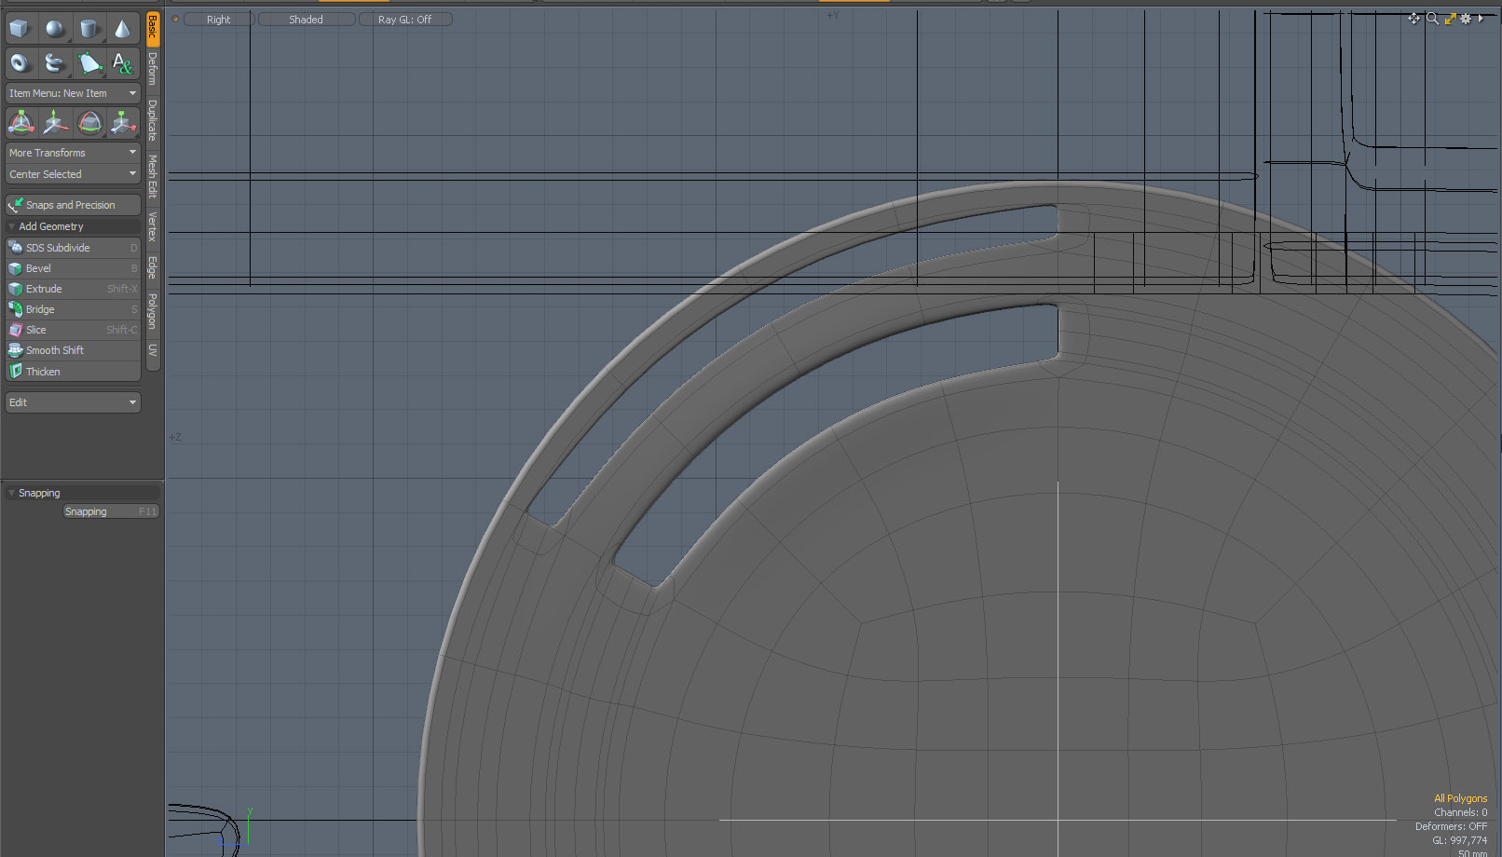Select the Torus primitive tool

pos(20,62)
